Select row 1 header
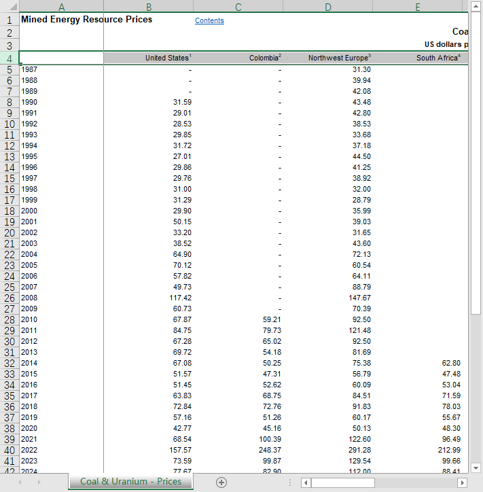Screen dimensions: 483x492 pyautogui.click(x=10, y=20)
